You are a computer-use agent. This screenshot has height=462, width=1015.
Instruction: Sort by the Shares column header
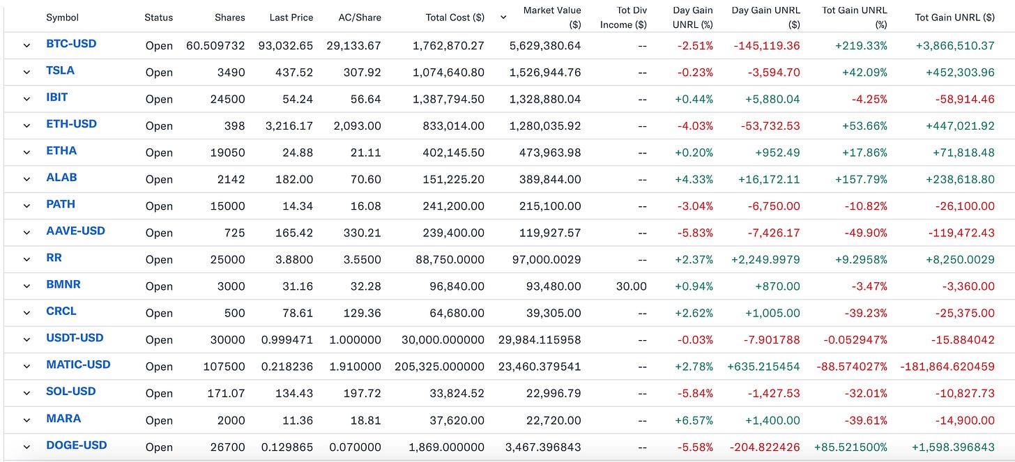tap(231, 17)
